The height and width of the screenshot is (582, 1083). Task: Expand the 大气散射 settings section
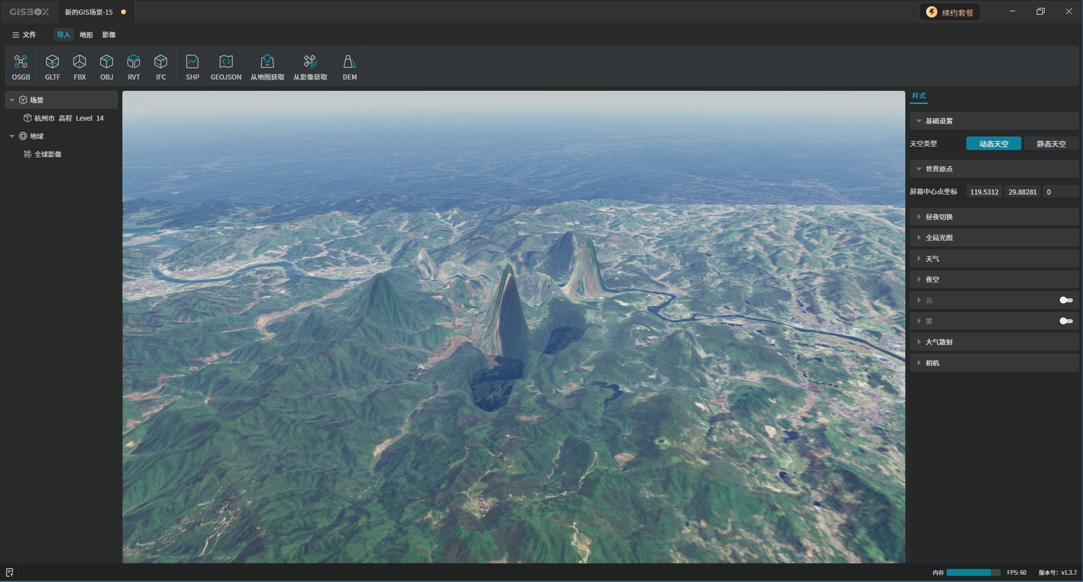[939, 342]
